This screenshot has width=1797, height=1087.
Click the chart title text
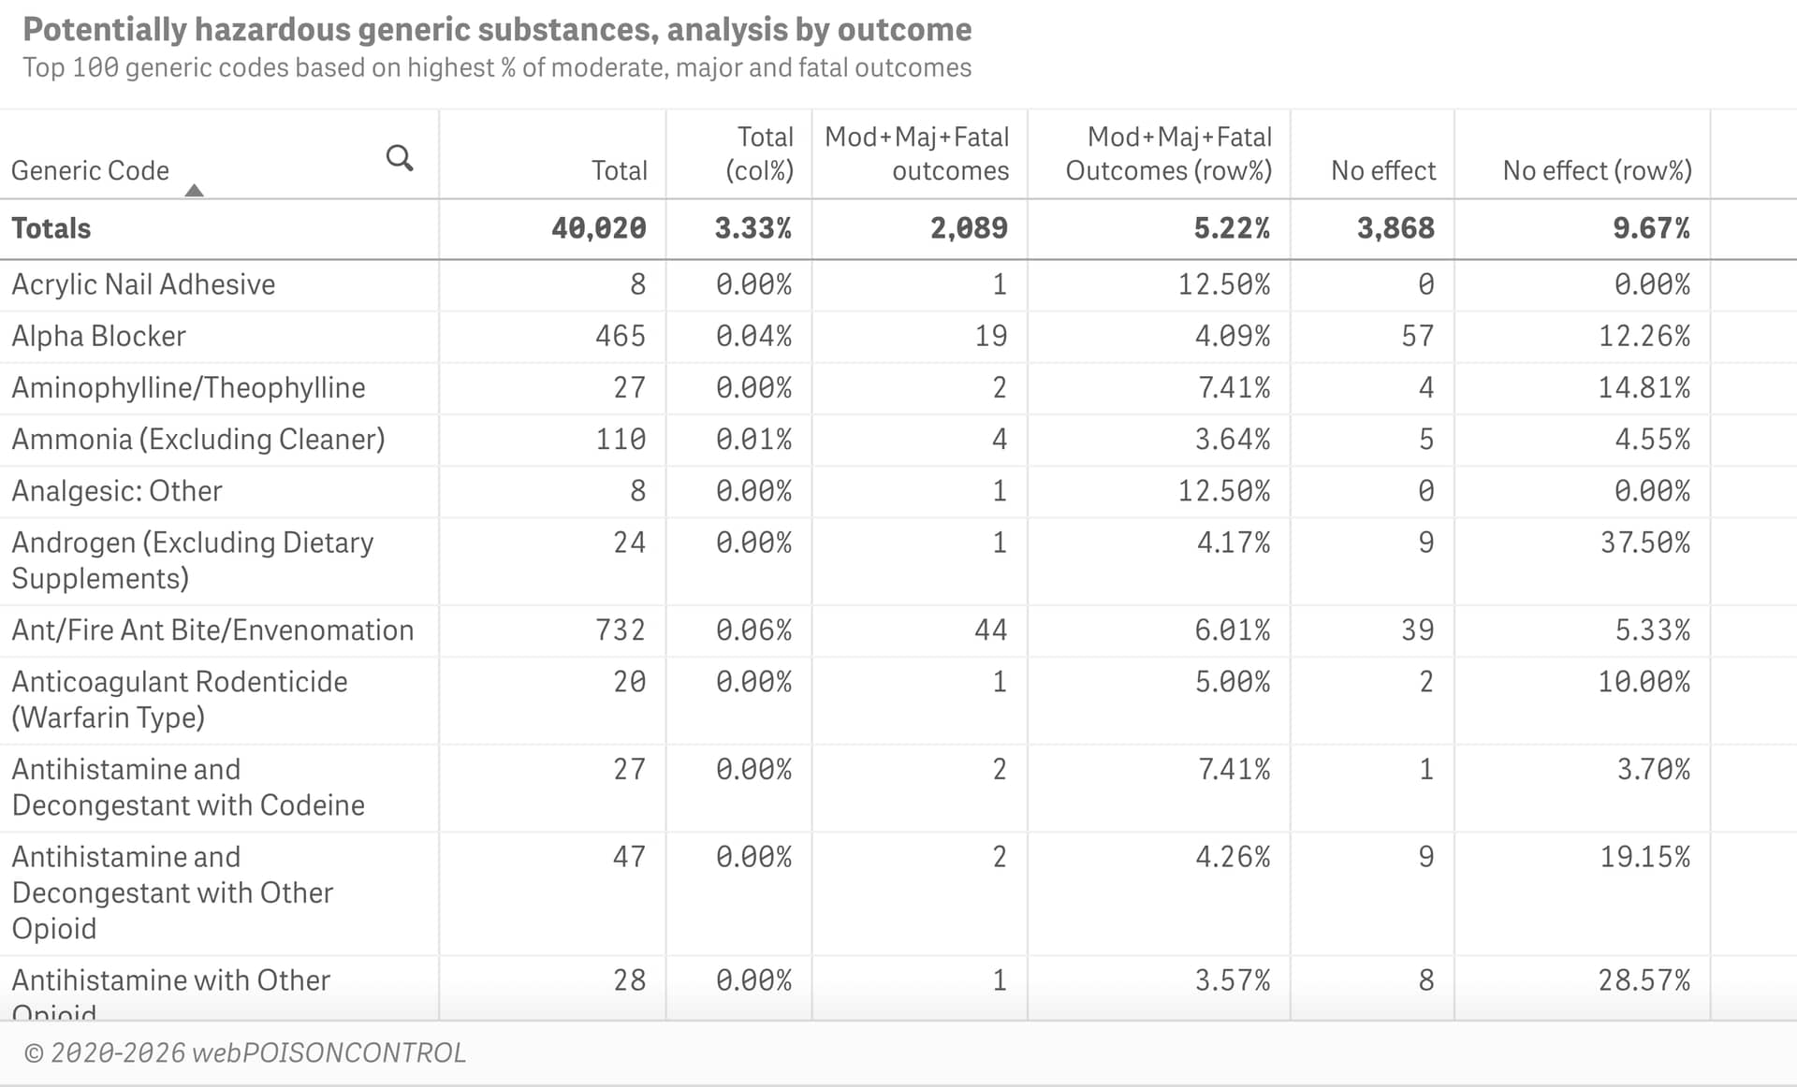tap(497, 29)
